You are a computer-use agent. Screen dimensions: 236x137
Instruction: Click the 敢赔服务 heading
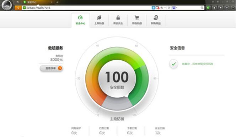click(x=55, y=48)
